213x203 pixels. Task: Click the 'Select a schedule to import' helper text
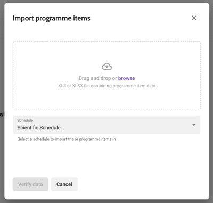67,139
